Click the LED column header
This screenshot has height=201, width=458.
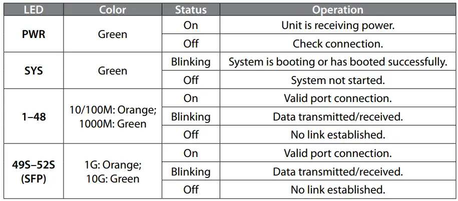34,9
